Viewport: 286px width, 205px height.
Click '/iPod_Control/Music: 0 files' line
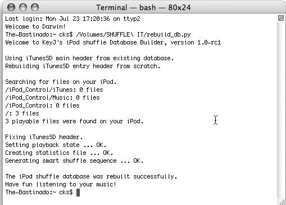click(52, 97)
